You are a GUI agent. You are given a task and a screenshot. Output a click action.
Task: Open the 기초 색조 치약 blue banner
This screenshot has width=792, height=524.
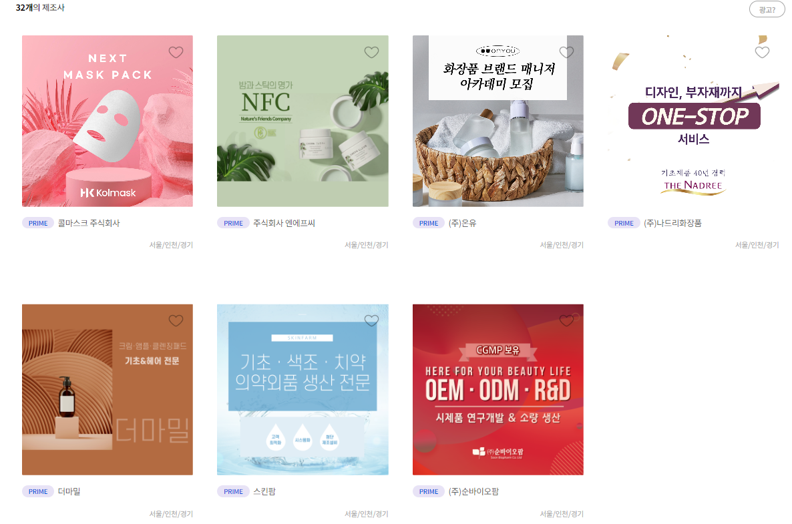click(303, 390)
